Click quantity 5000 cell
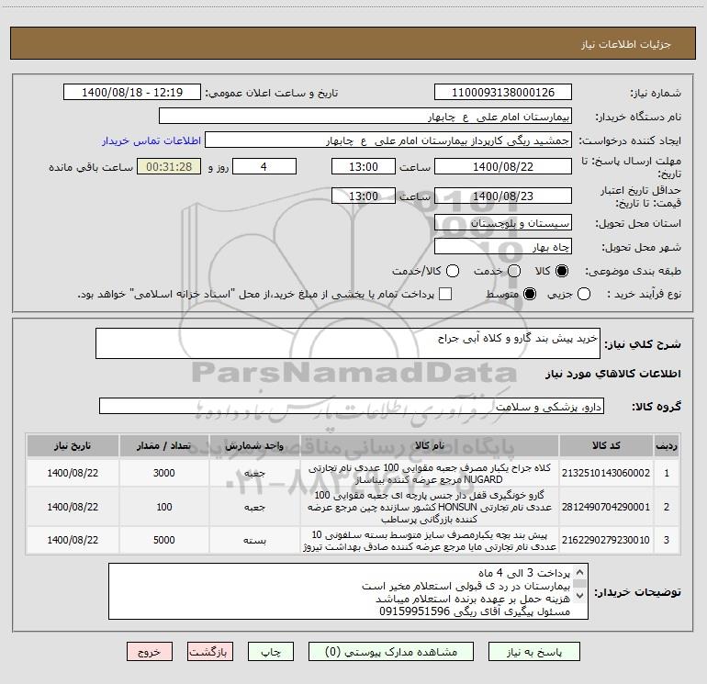The width and height of the screenshot is (707, 684). pos(163,540)
